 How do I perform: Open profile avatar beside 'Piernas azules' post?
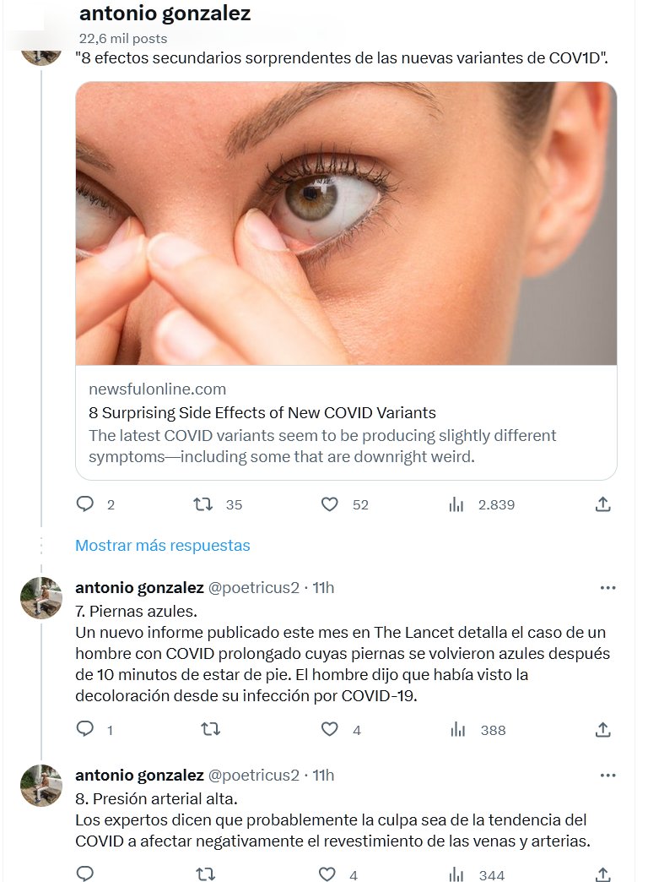point(40,598)
